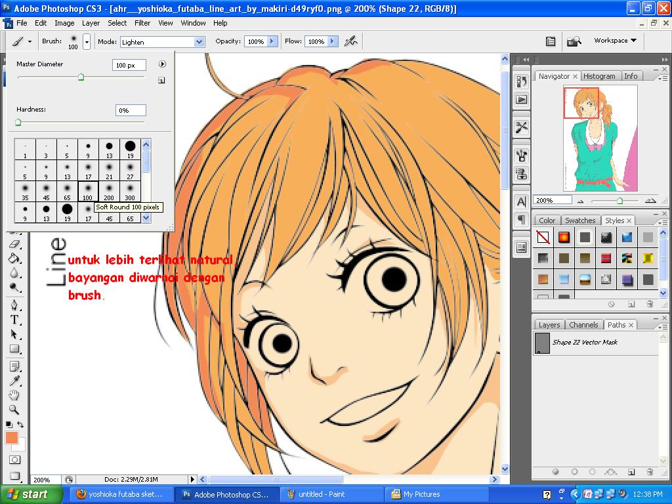The height and width of the screenshot is (504, 672).
Task: Select the Soft Round 200 brush preset
Action: coord(109,191)
